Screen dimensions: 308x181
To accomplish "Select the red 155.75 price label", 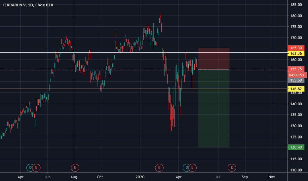I will point(296,69).
